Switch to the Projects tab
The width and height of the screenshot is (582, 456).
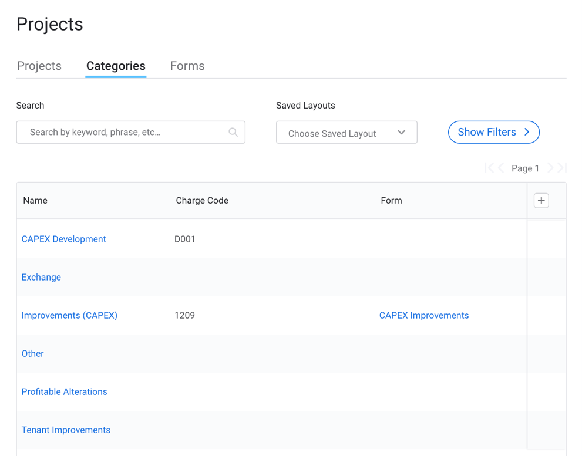point(39,66)
